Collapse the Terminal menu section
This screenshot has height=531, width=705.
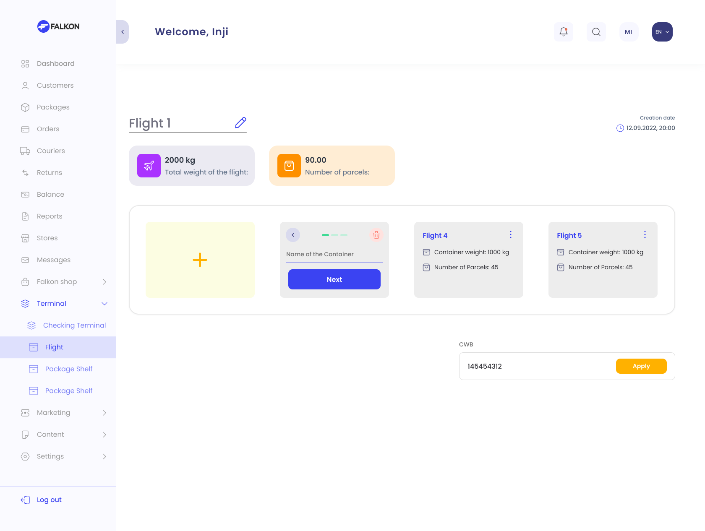(x=104, y=304)
